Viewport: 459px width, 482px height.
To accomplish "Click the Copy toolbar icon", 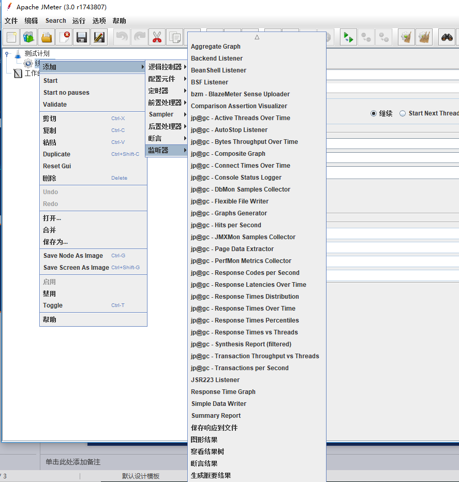I will (x=175, y=37).
